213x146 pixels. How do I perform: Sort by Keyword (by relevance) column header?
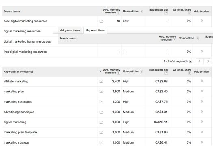pos(18,71)
